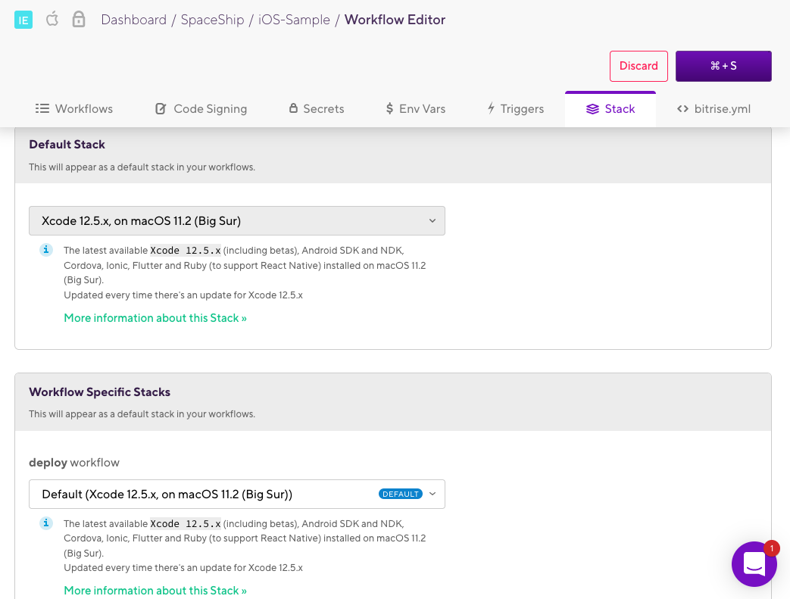Click Xcode 12.5.x code text under Default Stack
The image size is (790, 599).
[x=186, y=251]
